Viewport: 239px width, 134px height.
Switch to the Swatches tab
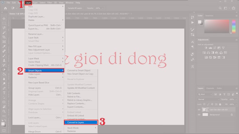tap(209, 16)
